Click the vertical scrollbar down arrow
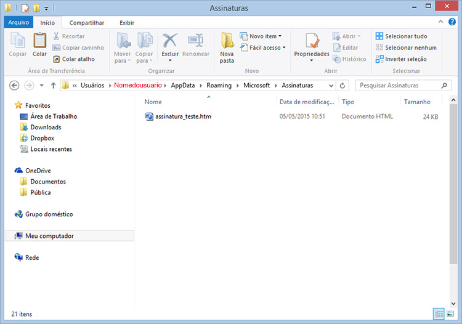Viewport: 462px width, 324px height. [x=453, y=304]
